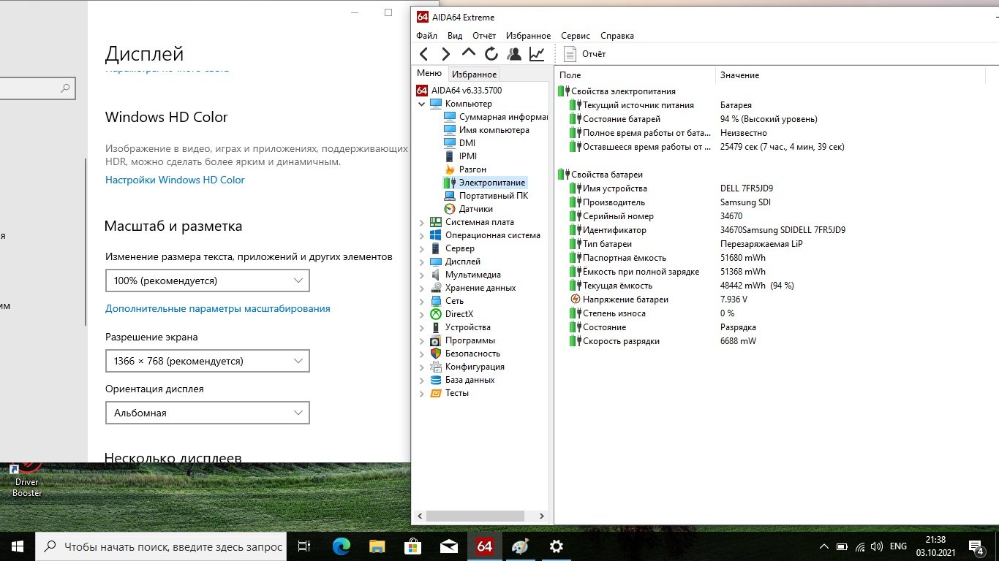Screen dimensions: 999x561
Task: Open the 100% scale dropdown
Action: 208,280
